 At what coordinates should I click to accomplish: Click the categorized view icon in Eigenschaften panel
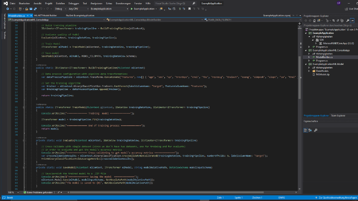pyautogui.click(x=306, y=130)
